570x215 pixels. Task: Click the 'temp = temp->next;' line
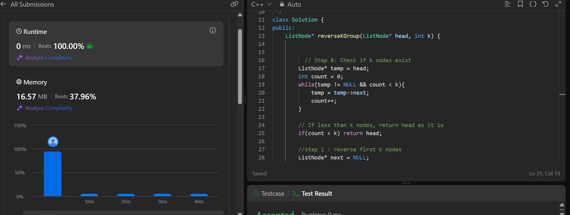coord(340,93)
